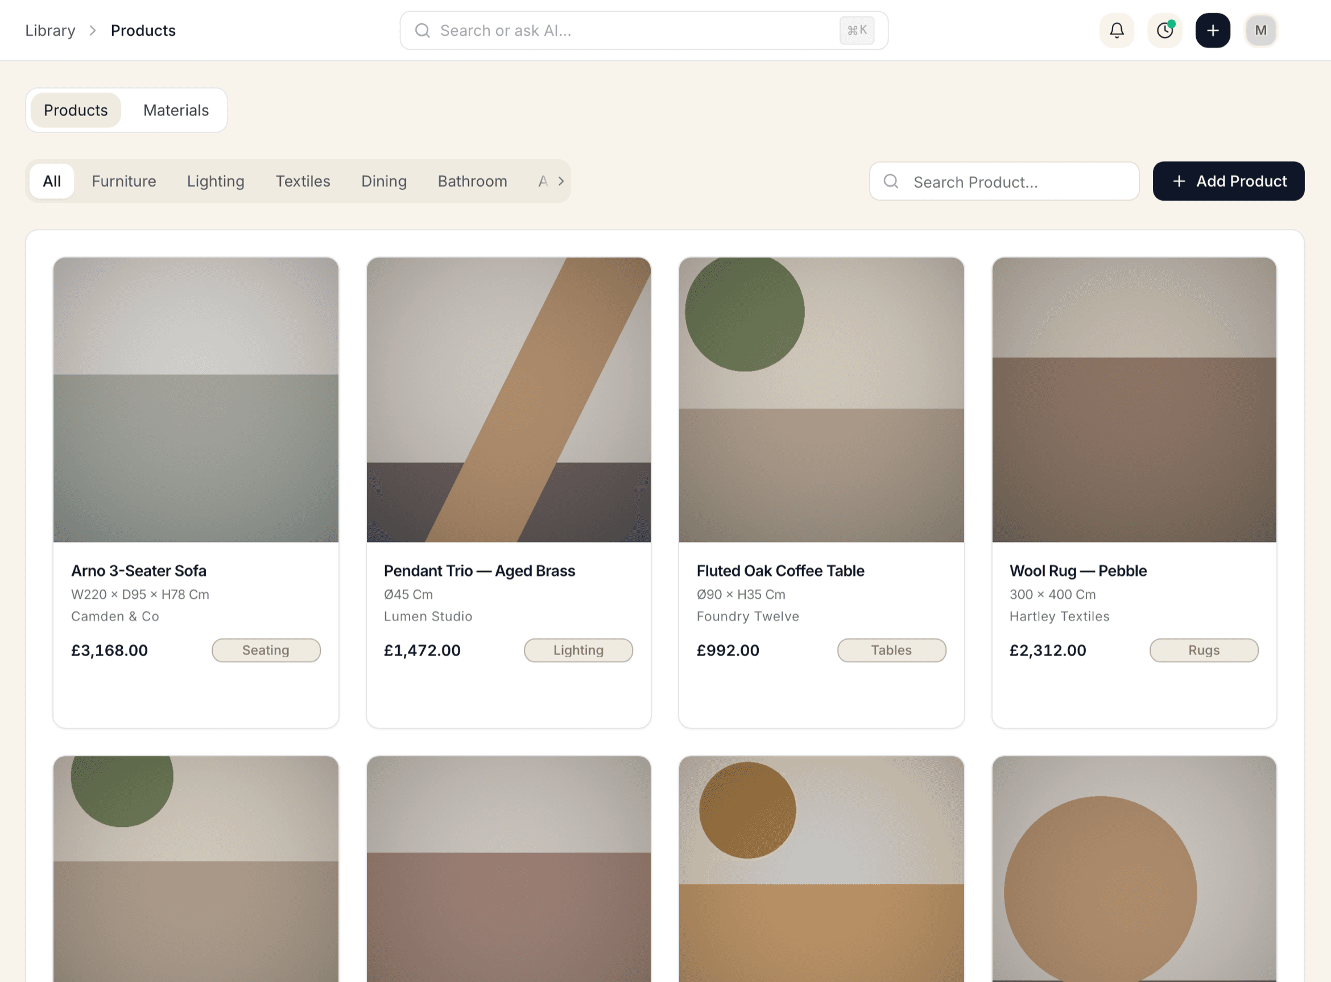Click the ⌘K shortcut badge
Image resolution: width=1331 pixels, height=982 pixels.
857,30
